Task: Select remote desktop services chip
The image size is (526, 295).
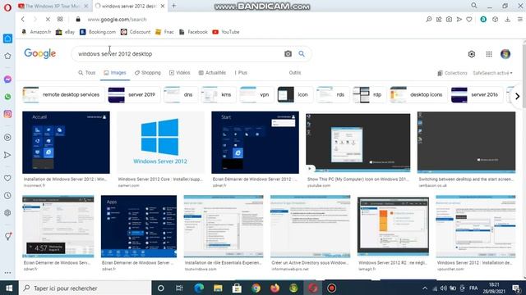Action: (62, 95)
